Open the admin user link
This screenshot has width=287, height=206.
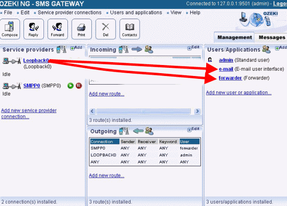coord(226,60)
